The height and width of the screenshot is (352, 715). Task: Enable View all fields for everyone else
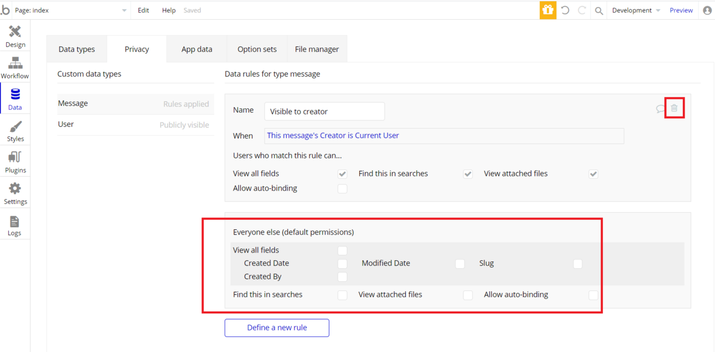(342, 251)
